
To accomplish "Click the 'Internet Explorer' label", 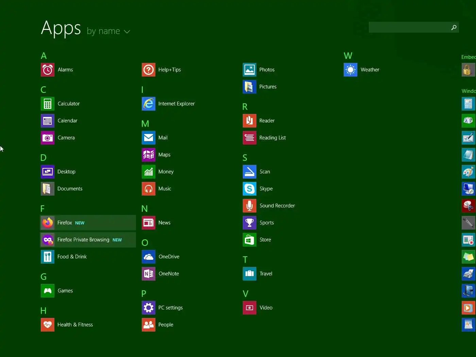I will 176,104.
